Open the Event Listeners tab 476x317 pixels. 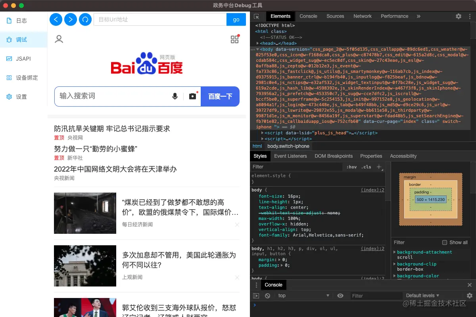[290, 156]
